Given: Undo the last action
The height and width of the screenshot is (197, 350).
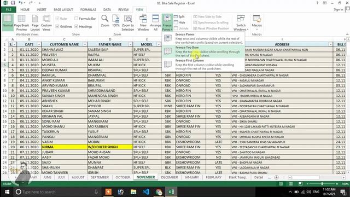Looking at the screenshot, I should click(20, 3).
